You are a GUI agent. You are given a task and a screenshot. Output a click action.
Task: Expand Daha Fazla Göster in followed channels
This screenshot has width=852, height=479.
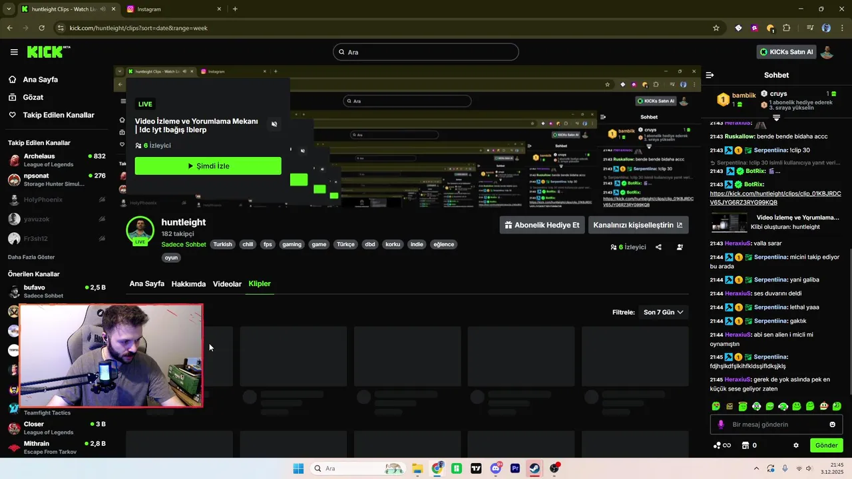pos(31,257)
